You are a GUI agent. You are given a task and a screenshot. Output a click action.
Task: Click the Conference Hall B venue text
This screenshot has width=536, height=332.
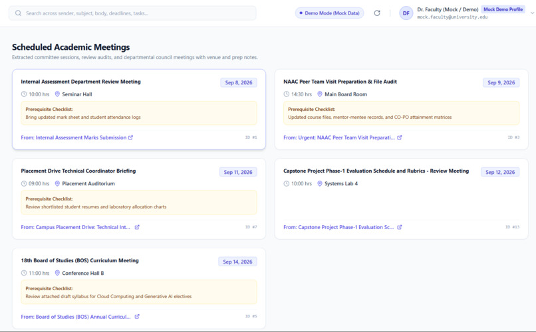point(82,273)
